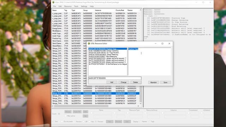Select the PracticeYog ITUN resource row
This screenshot has height=127, width=226.
(x=96, y=38)
